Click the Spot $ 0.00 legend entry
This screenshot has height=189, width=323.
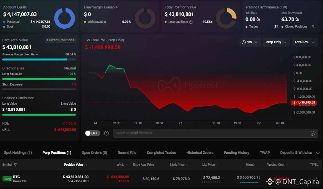27,27
